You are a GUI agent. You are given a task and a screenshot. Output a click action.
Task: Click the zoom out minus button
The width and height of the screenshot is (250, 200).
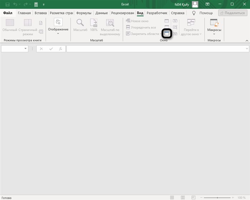[201, 198]
